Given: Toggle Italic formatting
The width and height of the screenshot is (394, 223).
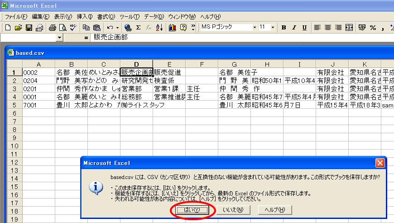Looking at the screenshot, I should pos(294,28).
